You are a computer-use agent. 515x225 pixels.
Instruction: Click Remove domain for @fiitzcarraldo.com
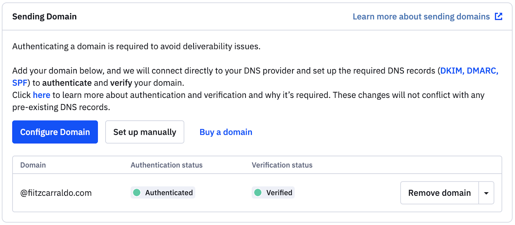439,193
